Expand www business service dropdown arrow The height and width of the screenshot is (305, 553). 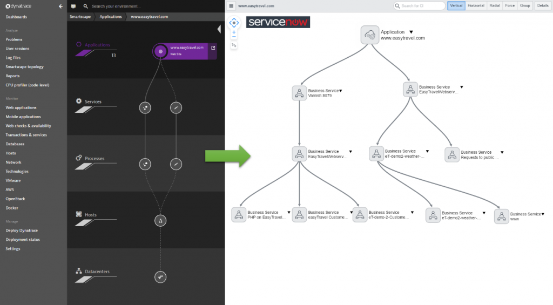(543, 214)
